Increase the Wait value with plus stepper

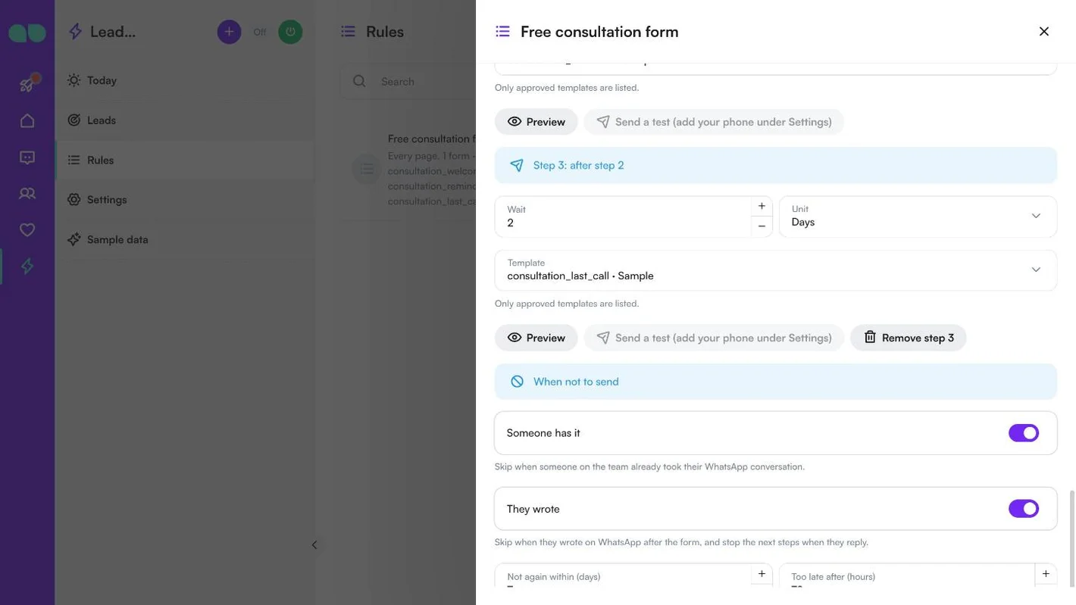point(762,206)
